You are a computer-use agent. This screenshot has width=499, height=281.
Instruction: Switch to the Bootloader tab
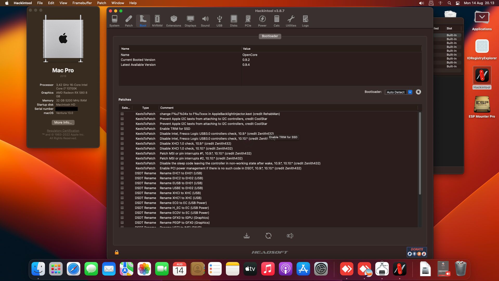270,36
